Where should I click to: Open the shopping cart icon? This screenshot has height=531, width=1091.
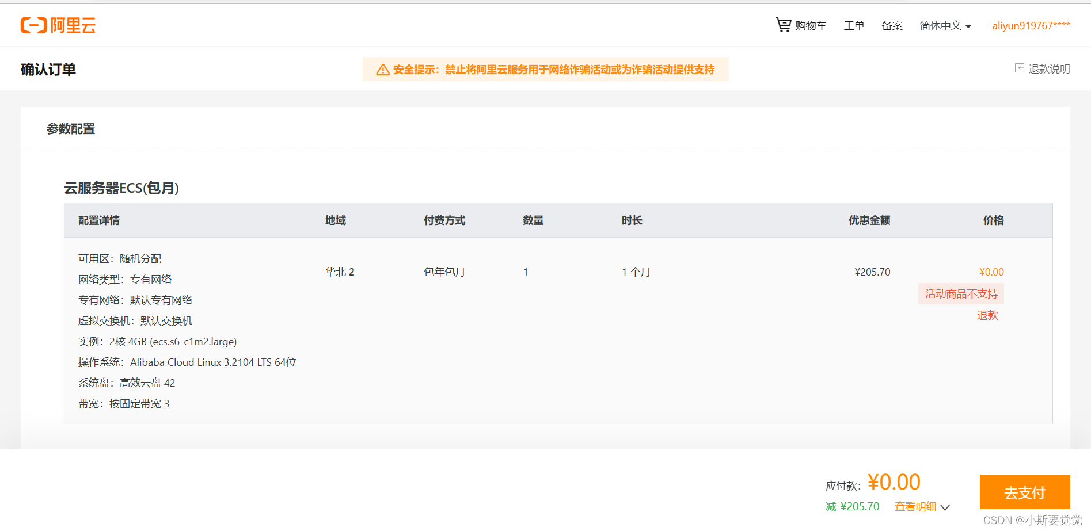pos(784,25)
